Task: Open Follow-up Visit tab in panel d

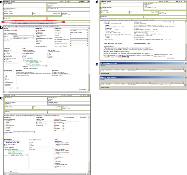Action: point(114,20)
